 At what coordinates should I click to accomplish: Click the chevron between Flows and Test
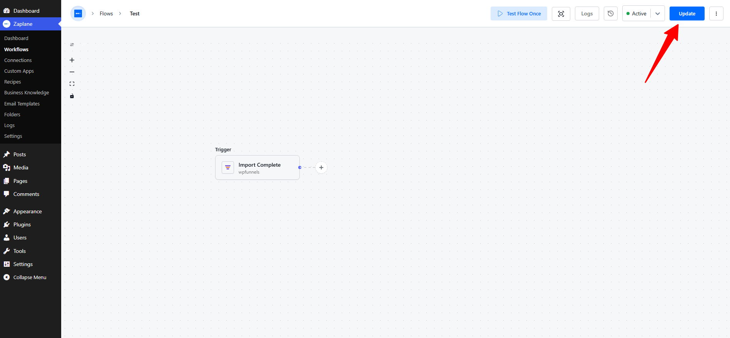[x=120, y=13]
